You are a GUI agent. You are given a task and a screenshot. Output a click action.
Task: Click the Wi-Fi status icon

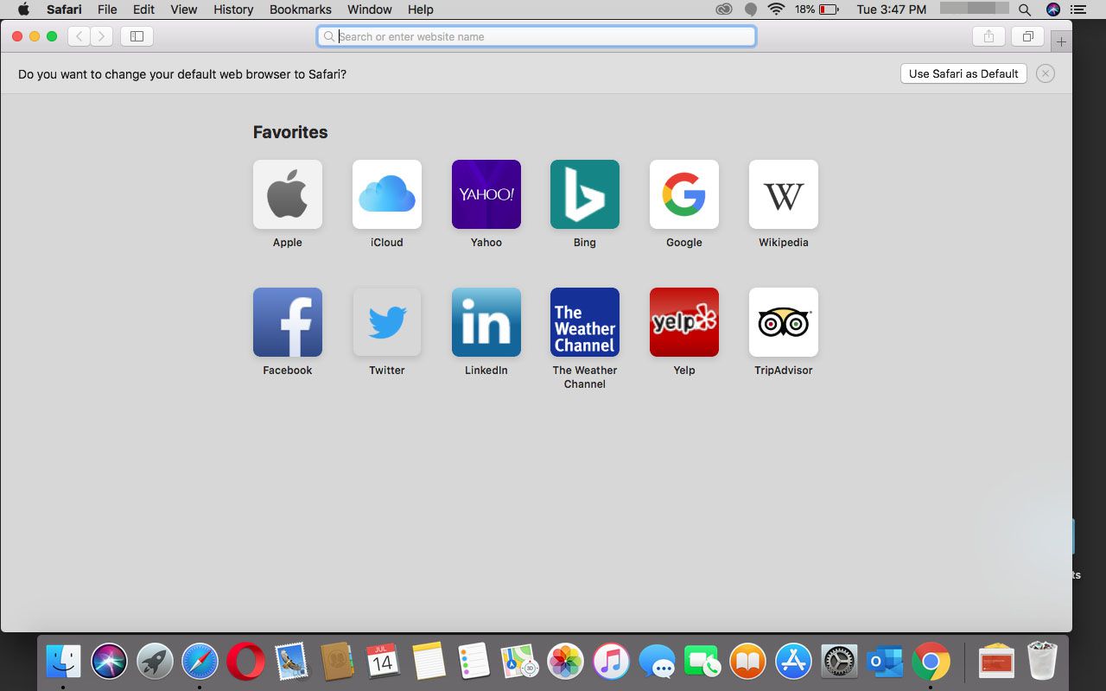click(776, 10)
